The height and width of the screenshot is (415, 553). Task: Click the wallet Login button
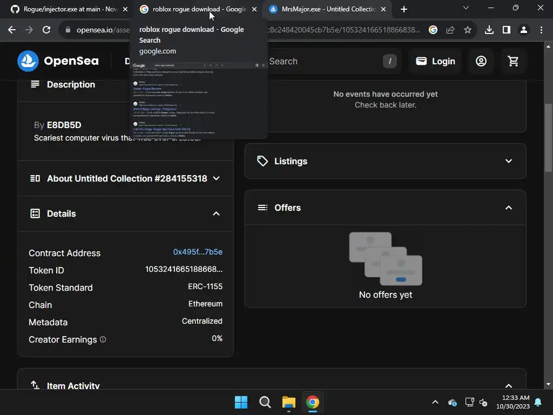click(436, 61)
